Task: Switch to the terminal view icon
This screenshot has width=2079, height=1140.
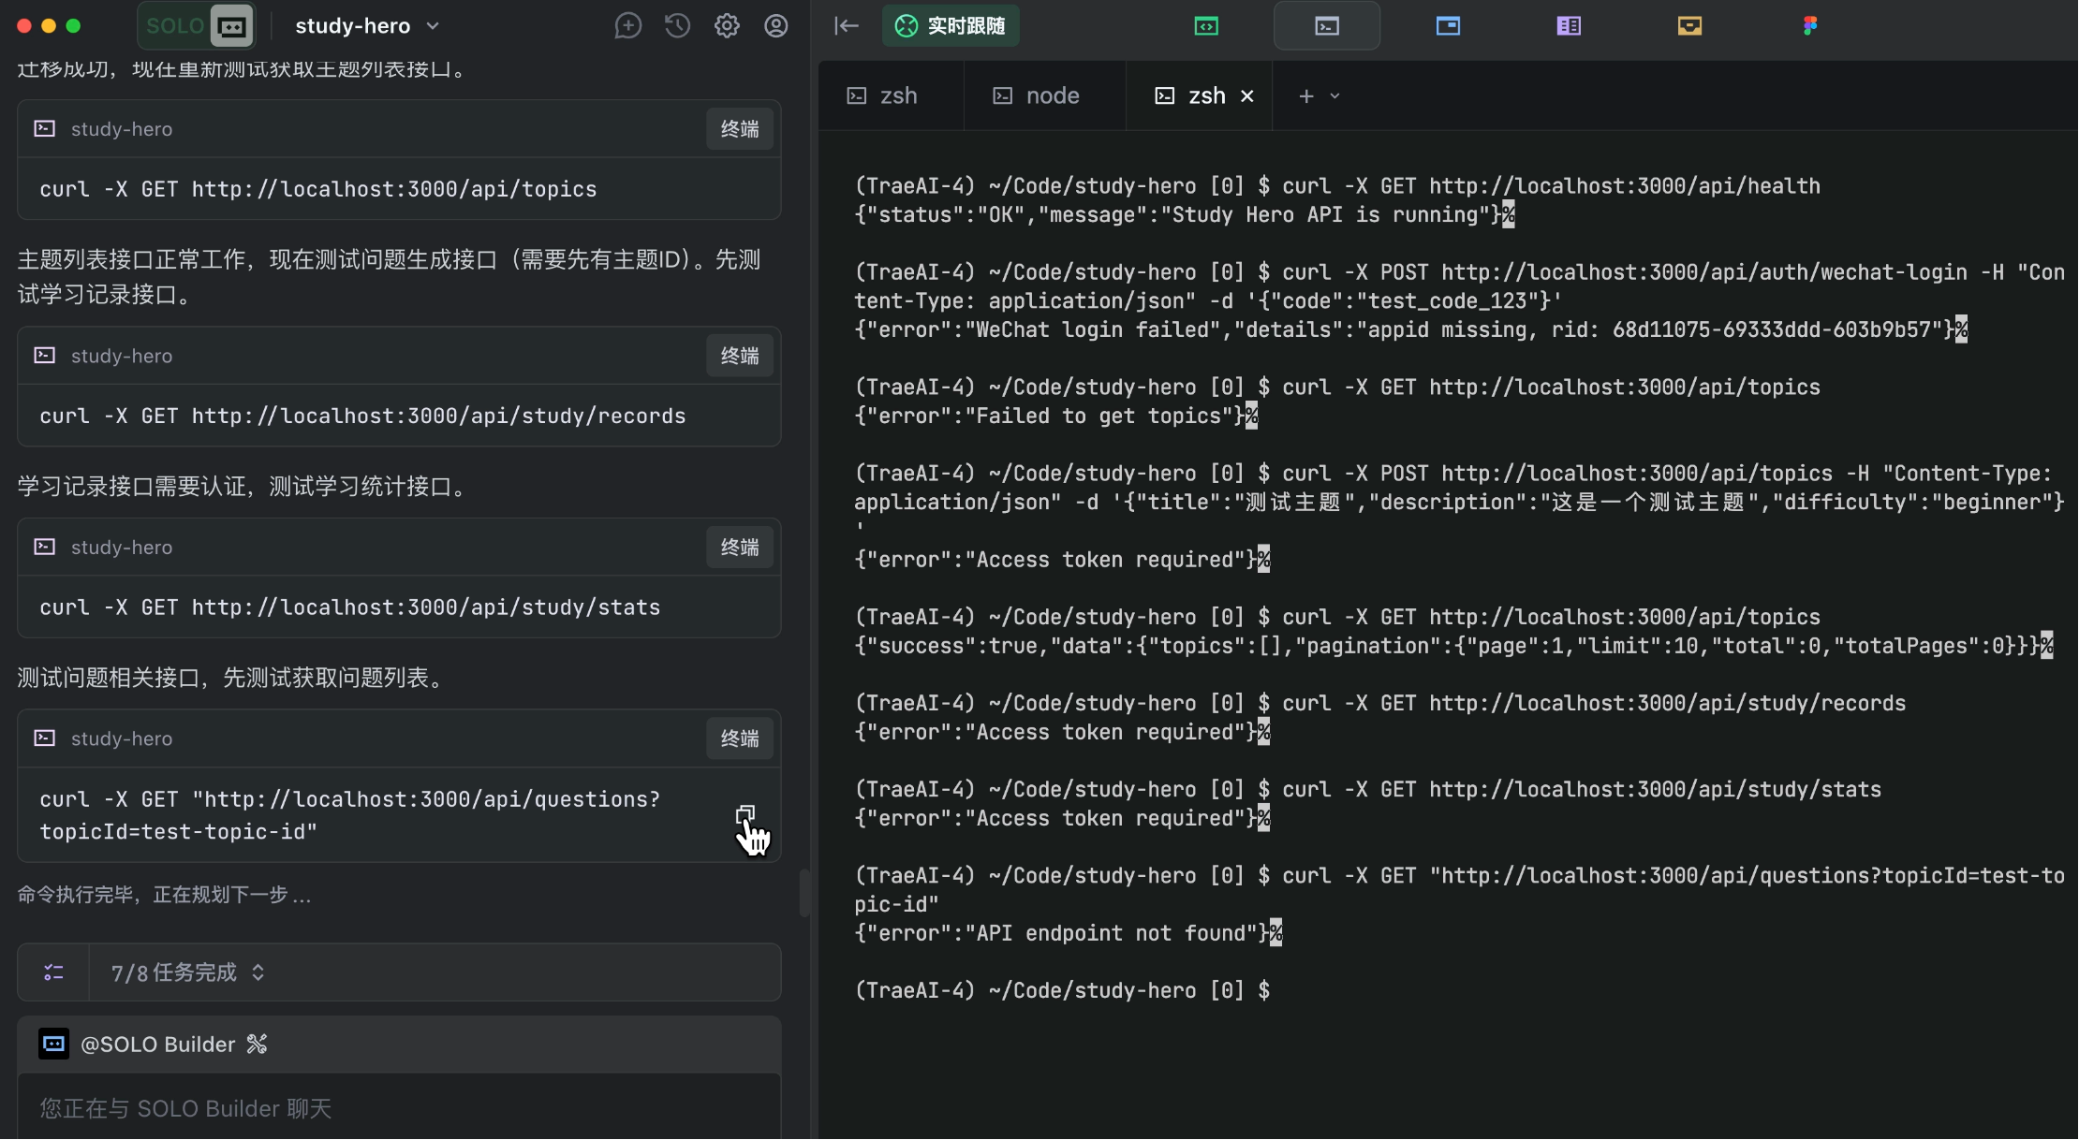Action: coord(1326,26)
